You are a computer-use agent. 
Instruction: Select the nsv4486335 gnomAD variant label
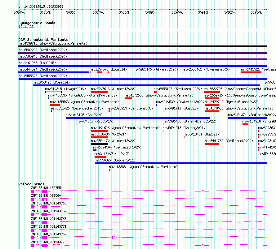pos(82,95)
